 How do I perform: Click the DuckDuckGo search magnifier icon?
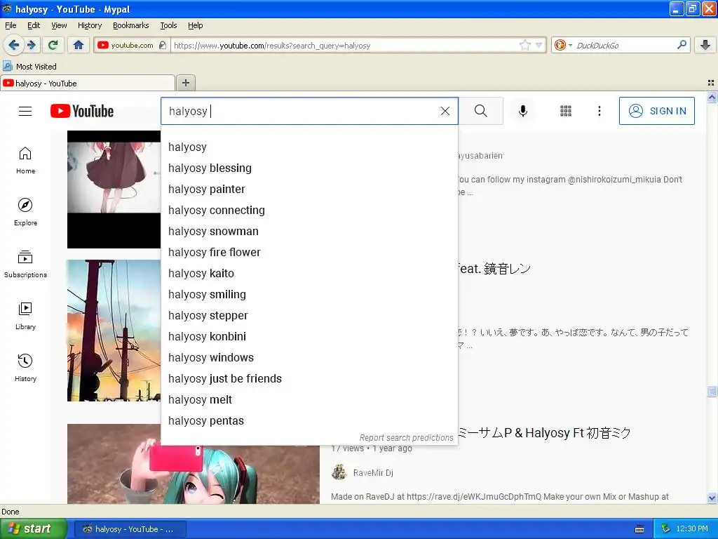click(682, 44)
